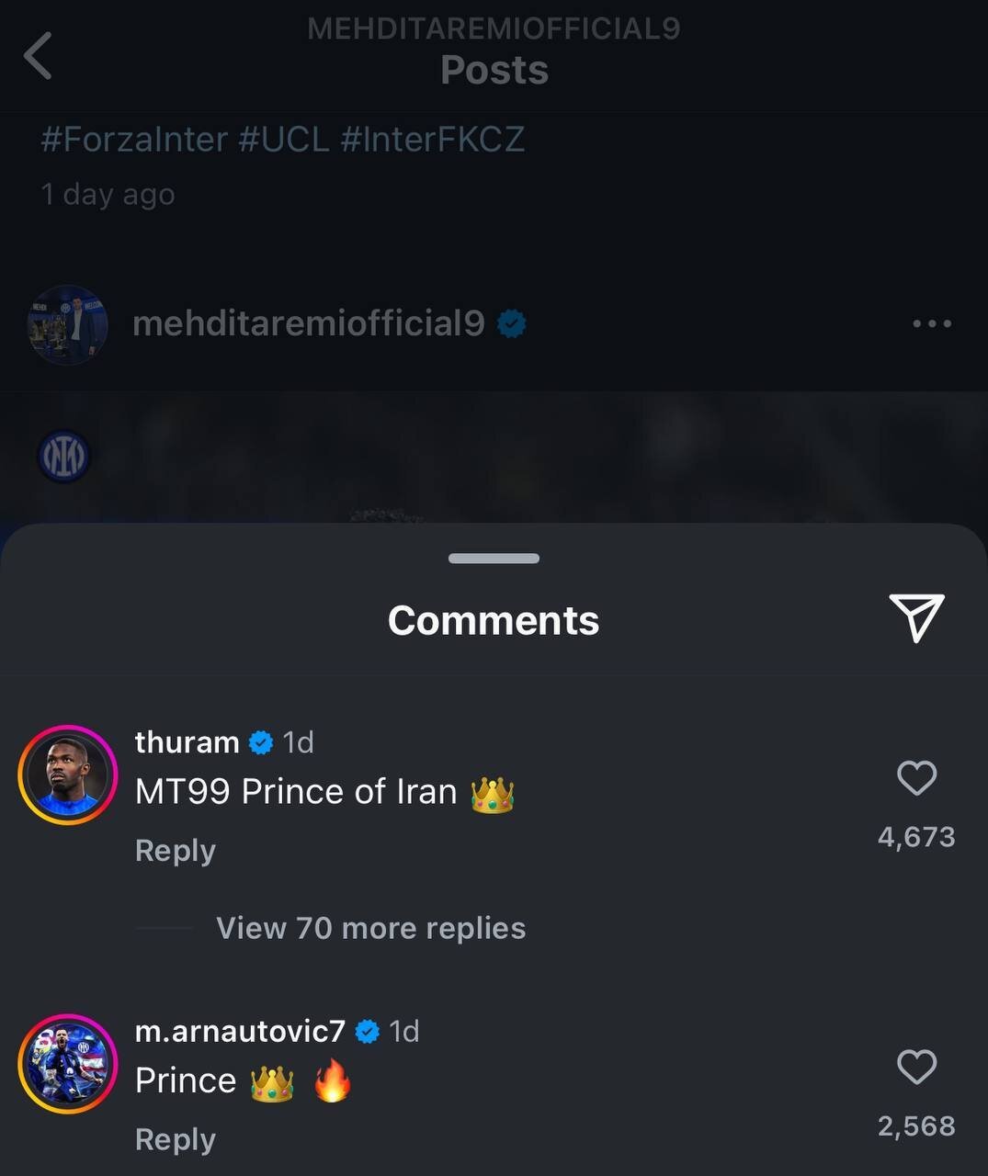Image resolution: width=988 pixels, height=1176 pixels.
Task: Like thuram's comment with the heart
Action: click(916, 778)
